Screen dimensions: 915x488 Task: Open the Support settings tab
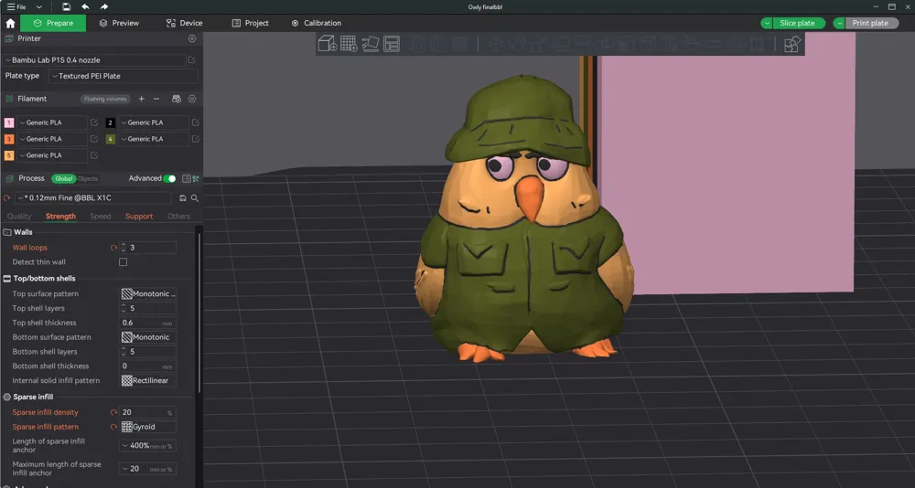coord(139,217)
